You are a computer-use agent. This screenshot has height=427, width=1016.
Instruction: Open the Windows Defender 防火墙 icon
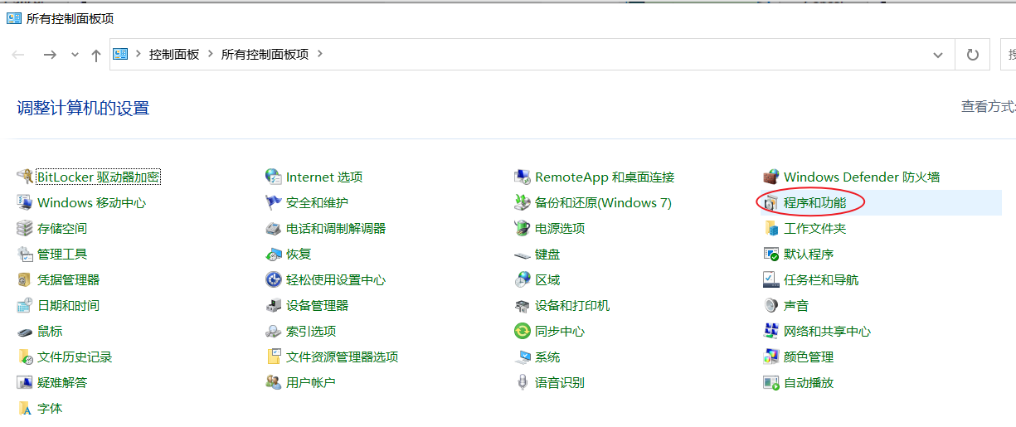tap(771, 177)
